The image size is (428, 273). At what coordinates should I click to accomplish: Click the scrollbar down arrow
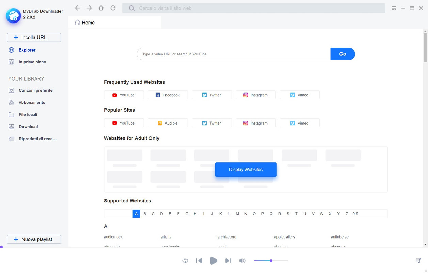[x=425, y=244]
